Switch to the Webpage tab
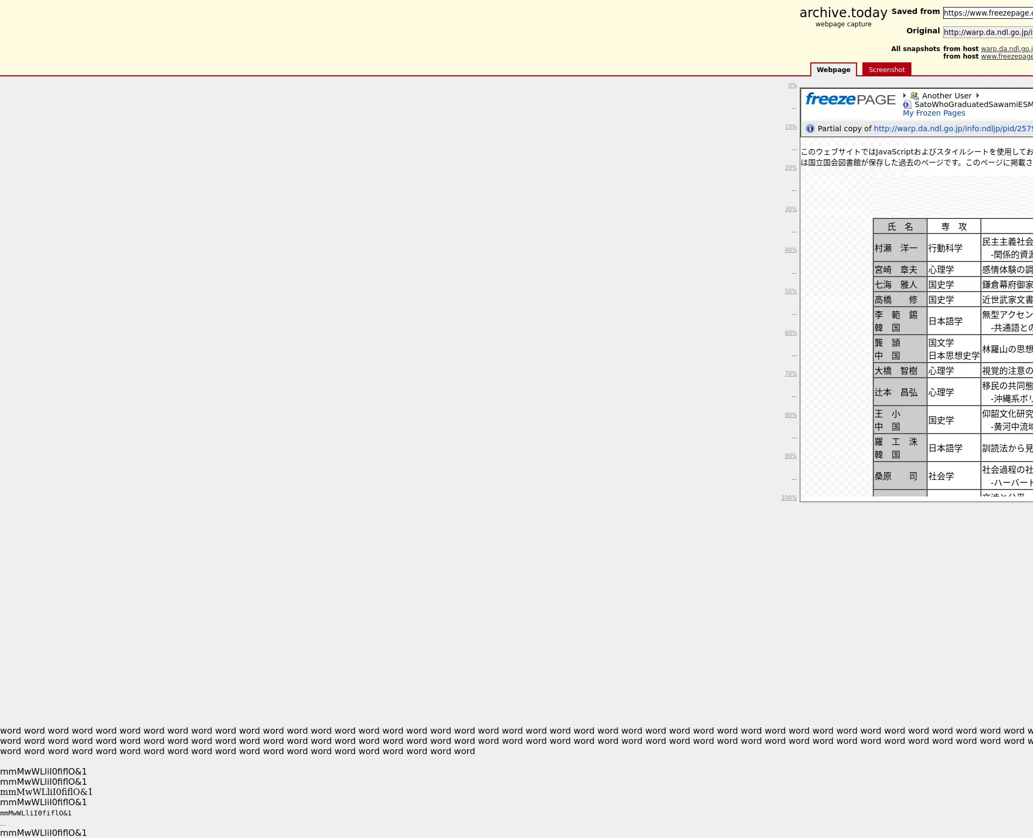Screen dimensions: 1033x838 (833, 70)
